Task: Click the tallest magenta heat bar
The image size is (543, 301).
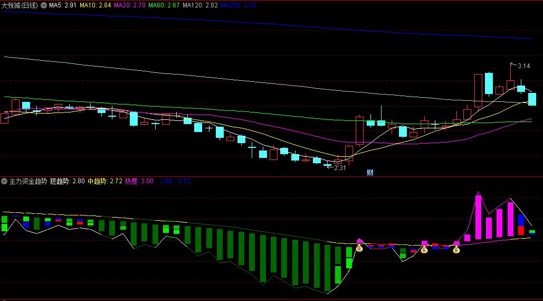Action: 478,217
